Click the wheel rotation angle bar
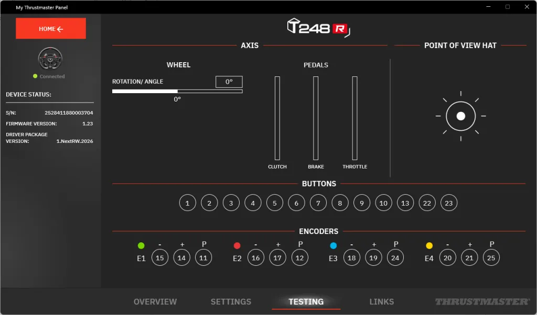The width and height of the screenshot is (537, 315). point(177,91)
